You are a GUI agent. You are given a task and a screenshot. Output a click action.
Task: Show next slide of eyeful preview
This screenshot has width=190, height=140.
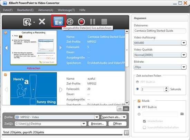click(61, 90)
